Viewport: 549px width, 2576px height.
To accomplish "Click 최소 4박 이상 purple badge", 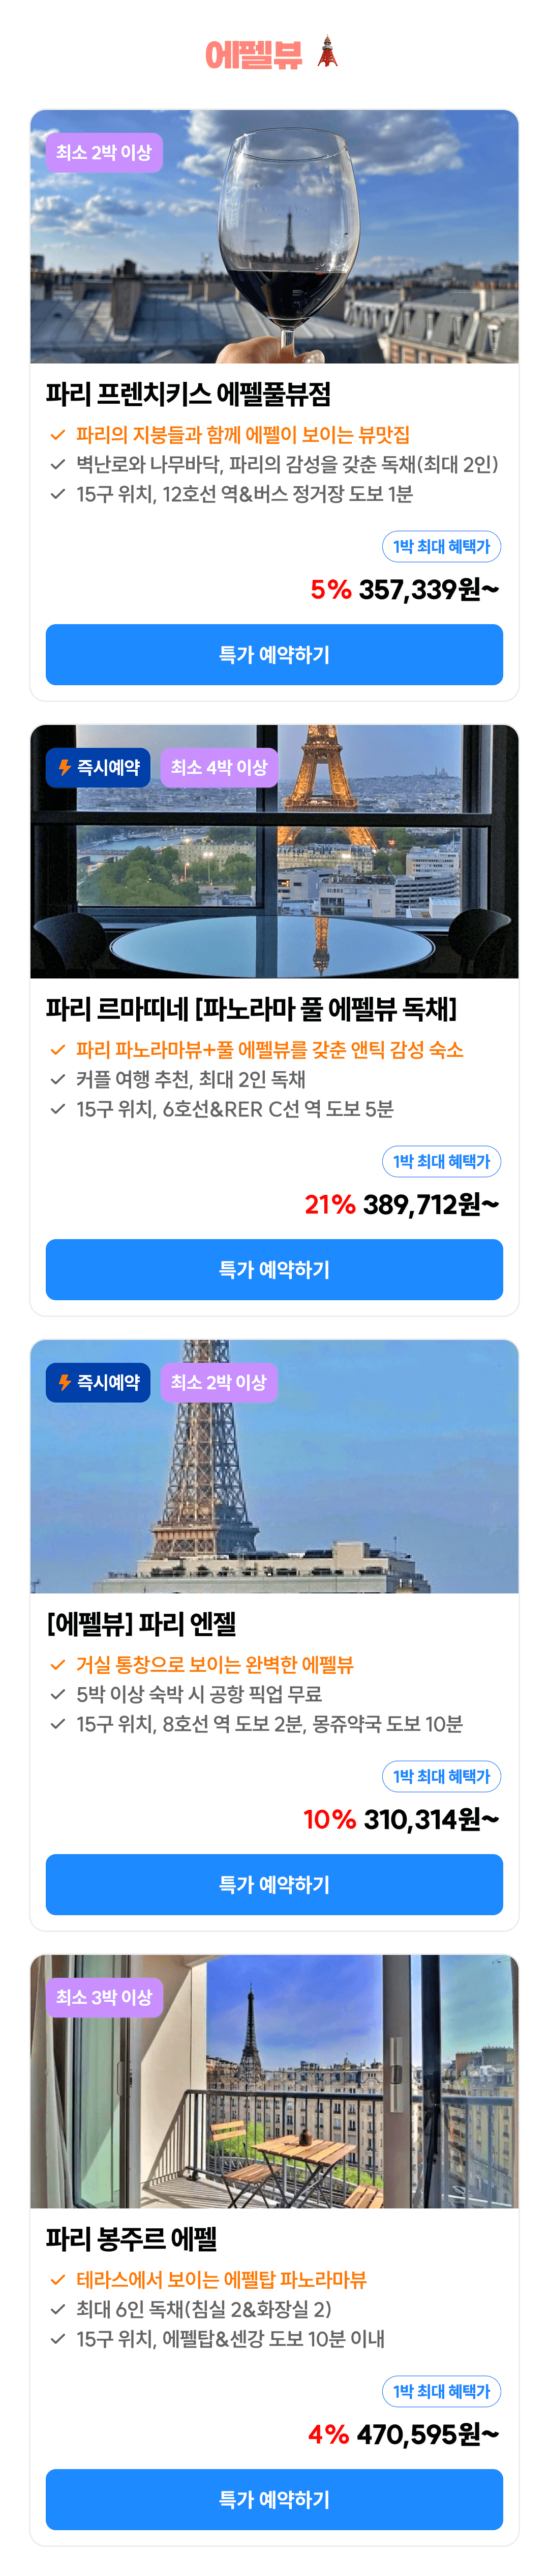I will 219,767.
